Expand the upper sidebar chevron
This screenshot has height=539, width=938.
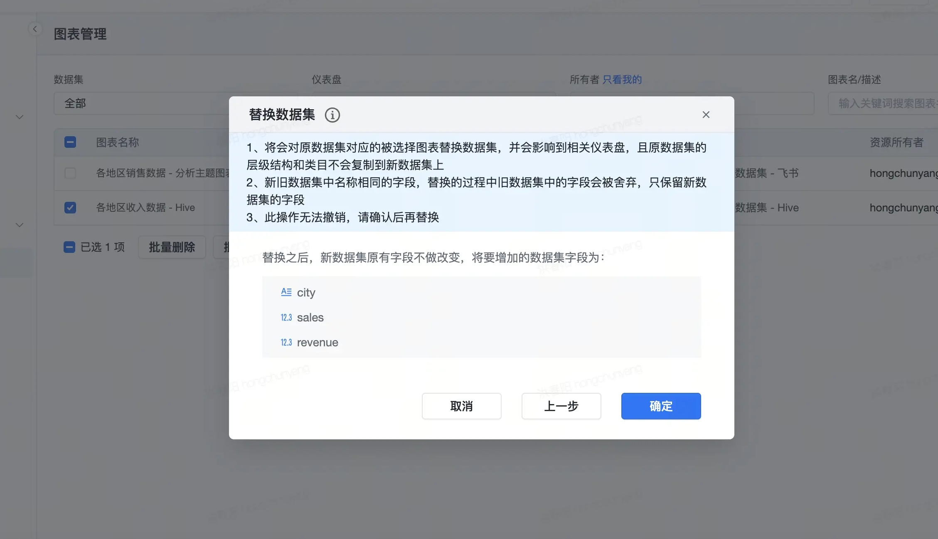click(x=19, y=117)
